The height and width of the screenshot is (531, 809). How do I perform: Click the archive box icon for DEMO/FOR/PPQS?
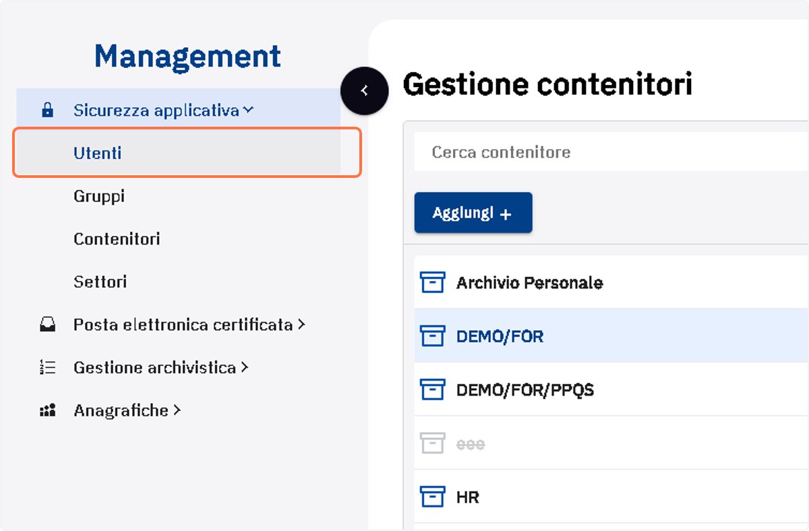tap(432, 389)
